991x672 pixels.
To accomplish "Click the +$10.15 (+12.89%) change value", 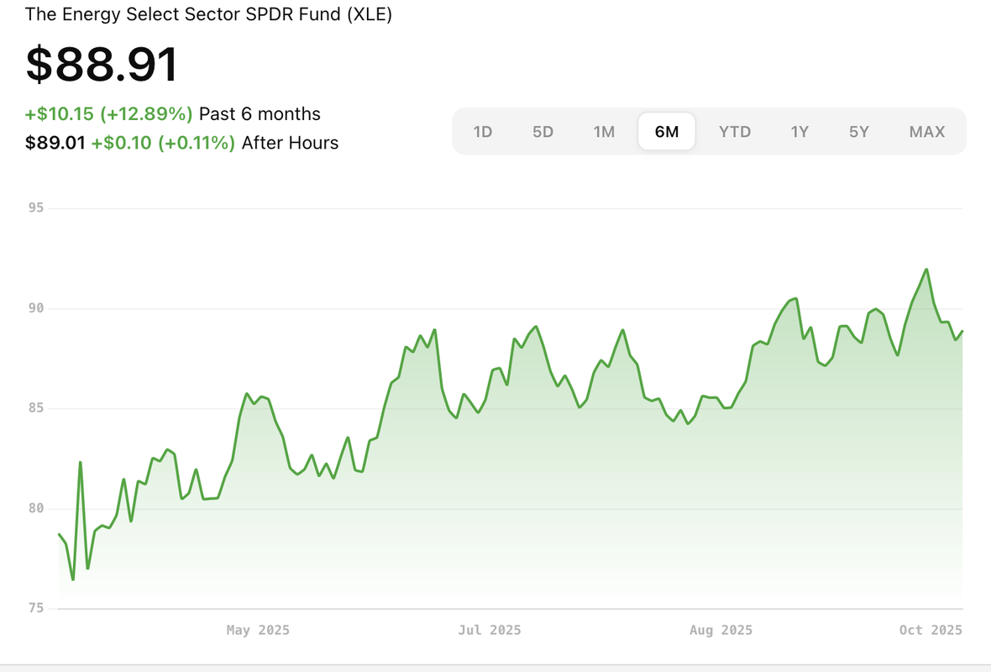I will [108, 113].
